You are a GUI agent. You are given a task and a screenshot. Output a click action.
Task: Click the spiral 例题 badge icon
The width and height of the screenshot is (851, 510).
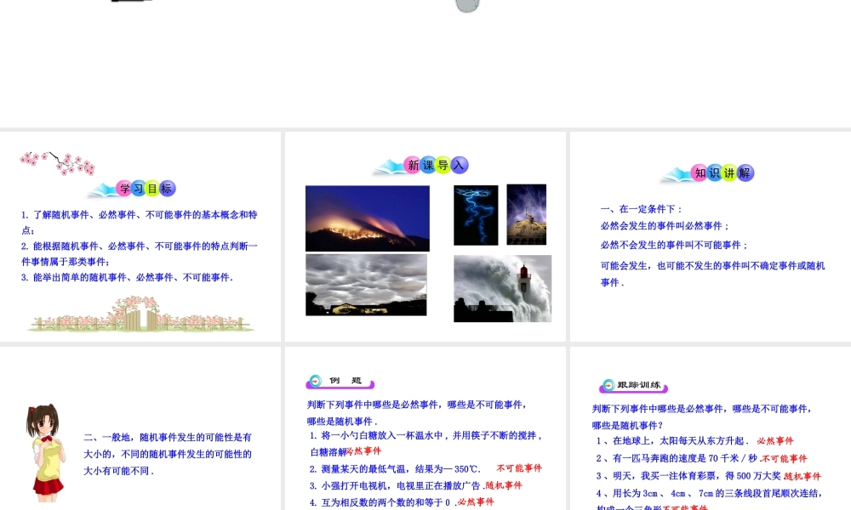(315, 381)
